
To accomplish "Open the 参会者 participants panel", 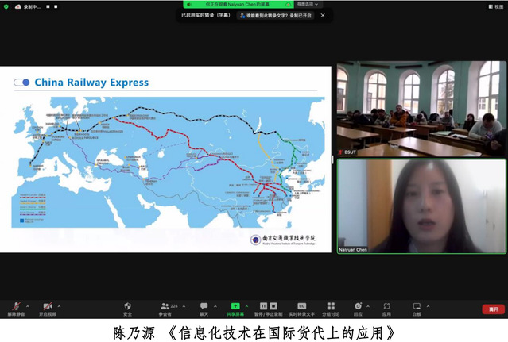I will pos(165,307).
